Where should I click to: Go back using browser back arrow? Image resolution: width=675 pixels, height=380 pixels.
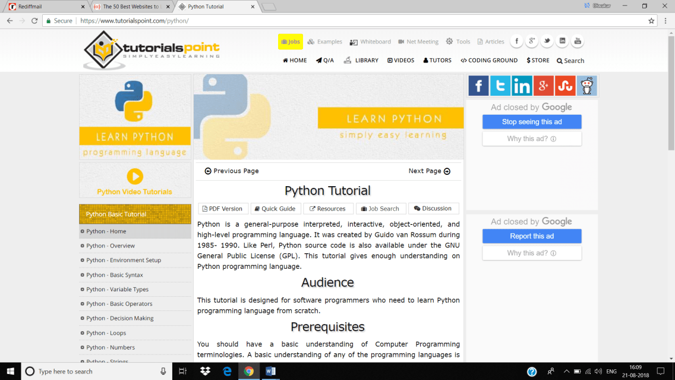click(x=10, y=21)
